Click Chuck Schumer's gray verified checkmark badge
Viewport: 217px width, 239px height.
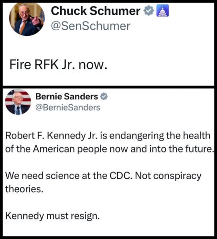[149, 11]
